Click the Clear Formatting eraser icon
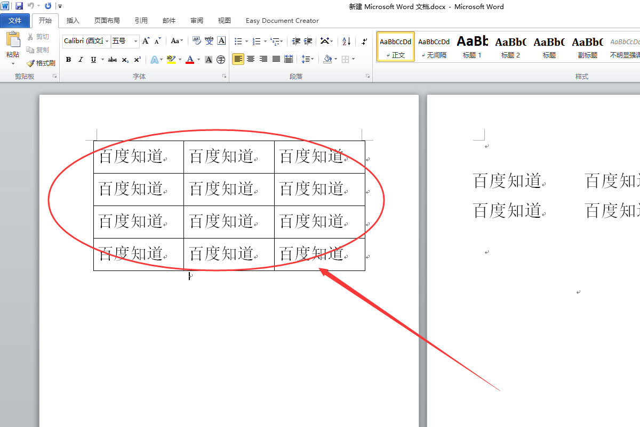This screenshot has width=640, height=427. click(x=196, y=41)
